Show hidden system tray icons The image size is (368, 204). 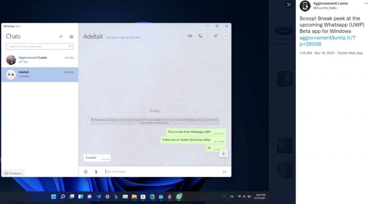224,197
